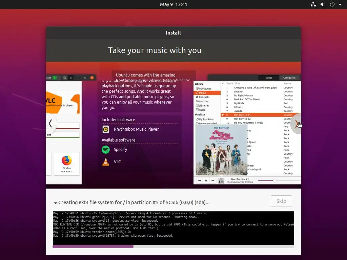Click the installation progress bar
347x260 pixels.
click(x=173, y=246)
